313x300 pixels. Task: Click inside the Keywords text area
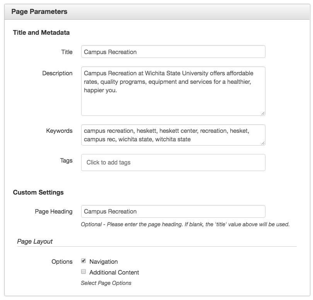click(x=173, y=135)
